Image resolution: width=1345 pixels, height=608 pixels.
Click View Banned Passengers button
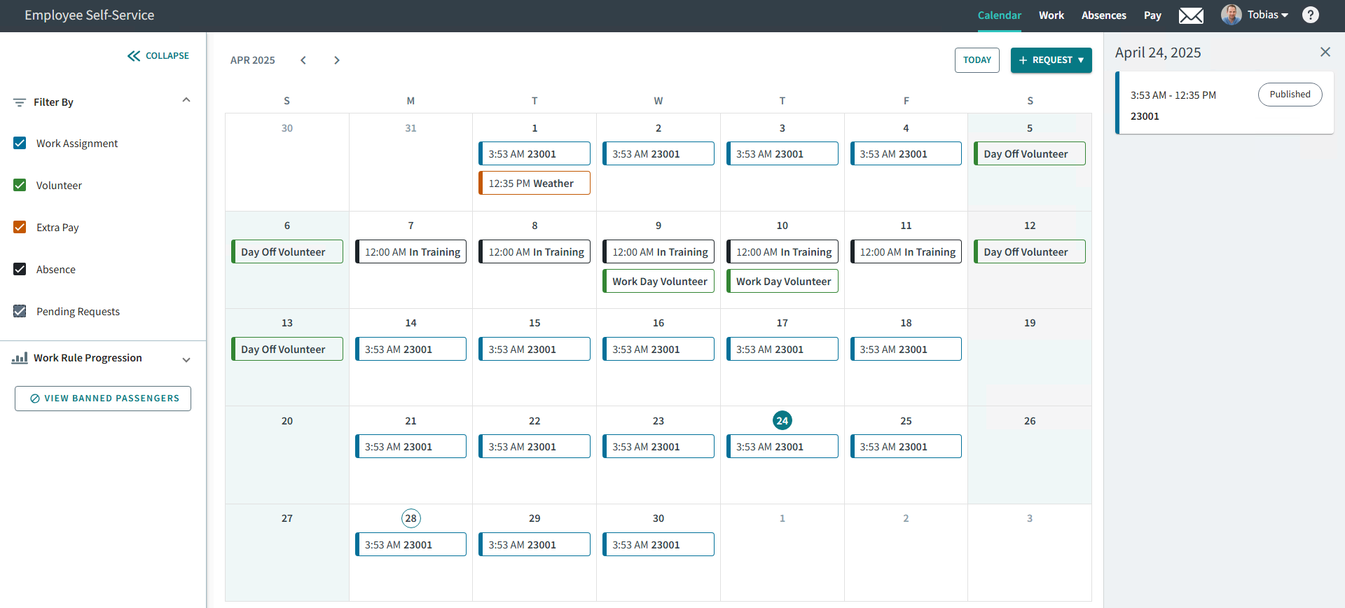pyautogui.click(x=103, y=399)
